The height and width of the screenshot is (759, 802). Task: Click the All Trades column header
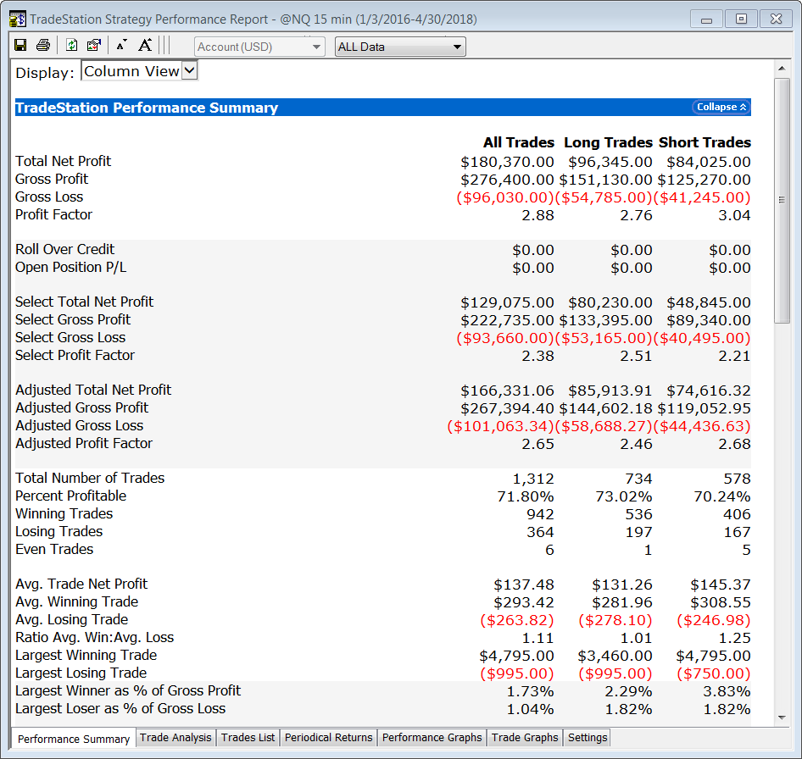pos(519,142)
